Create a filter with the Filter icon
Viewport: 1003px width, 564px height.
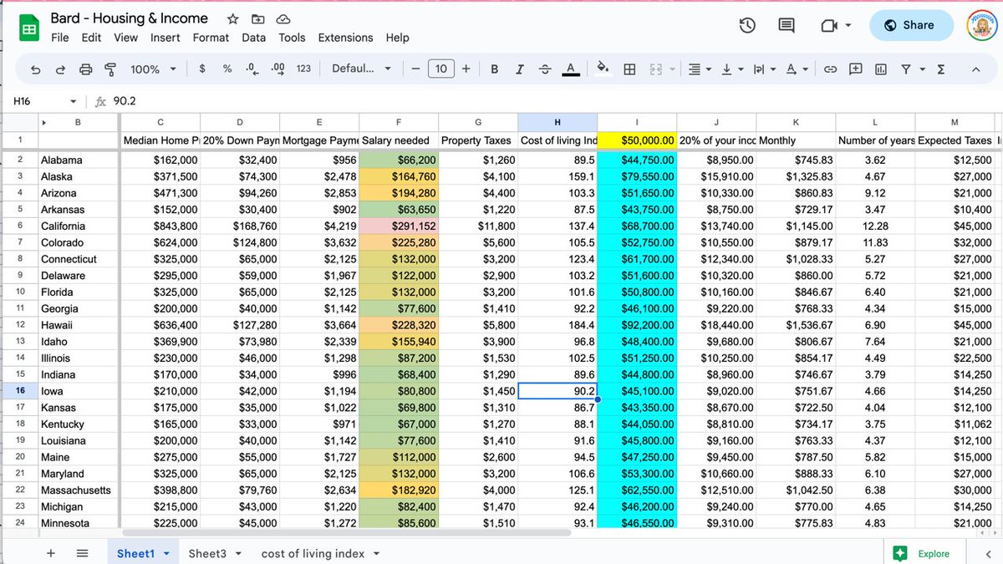[906, 69]
